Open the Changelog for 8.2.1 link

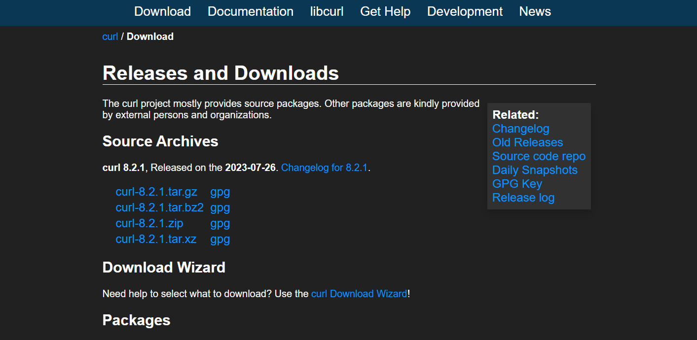click(x=324, y=168)
